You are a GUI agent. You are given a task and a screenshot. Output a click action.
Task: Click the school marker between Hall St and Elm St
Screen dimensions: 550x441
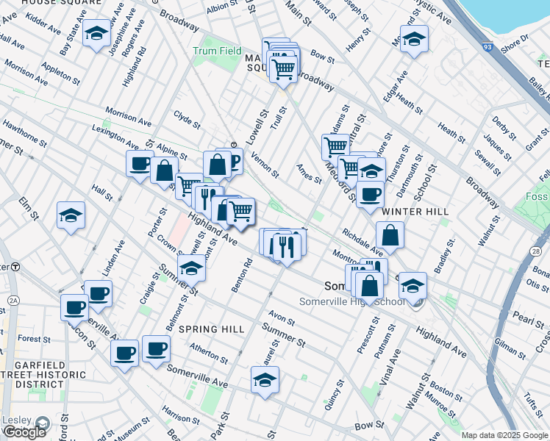(71, 216)
